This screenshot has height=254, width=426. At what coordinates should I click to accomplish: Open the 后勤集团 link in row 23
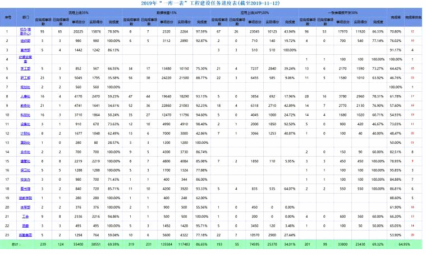(x=26, y=234)
